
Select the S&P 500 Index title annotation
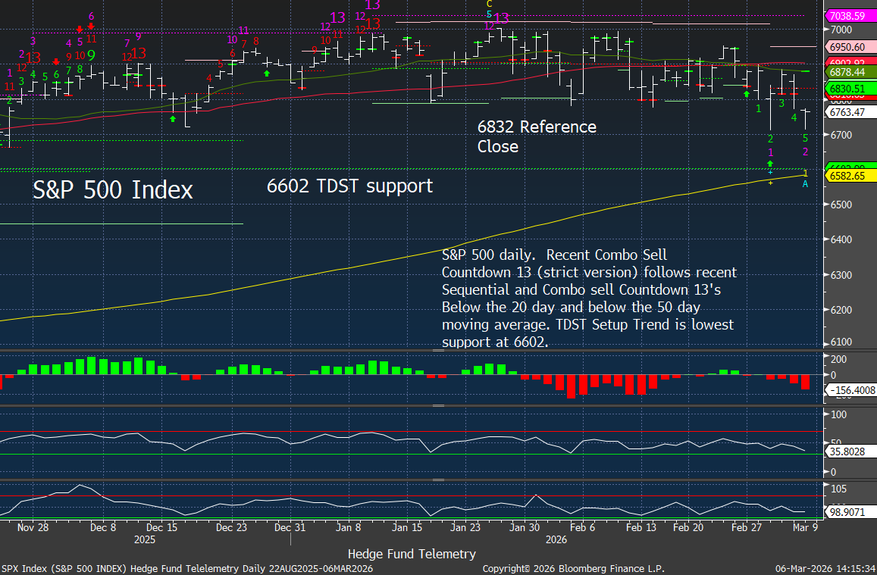112,189
